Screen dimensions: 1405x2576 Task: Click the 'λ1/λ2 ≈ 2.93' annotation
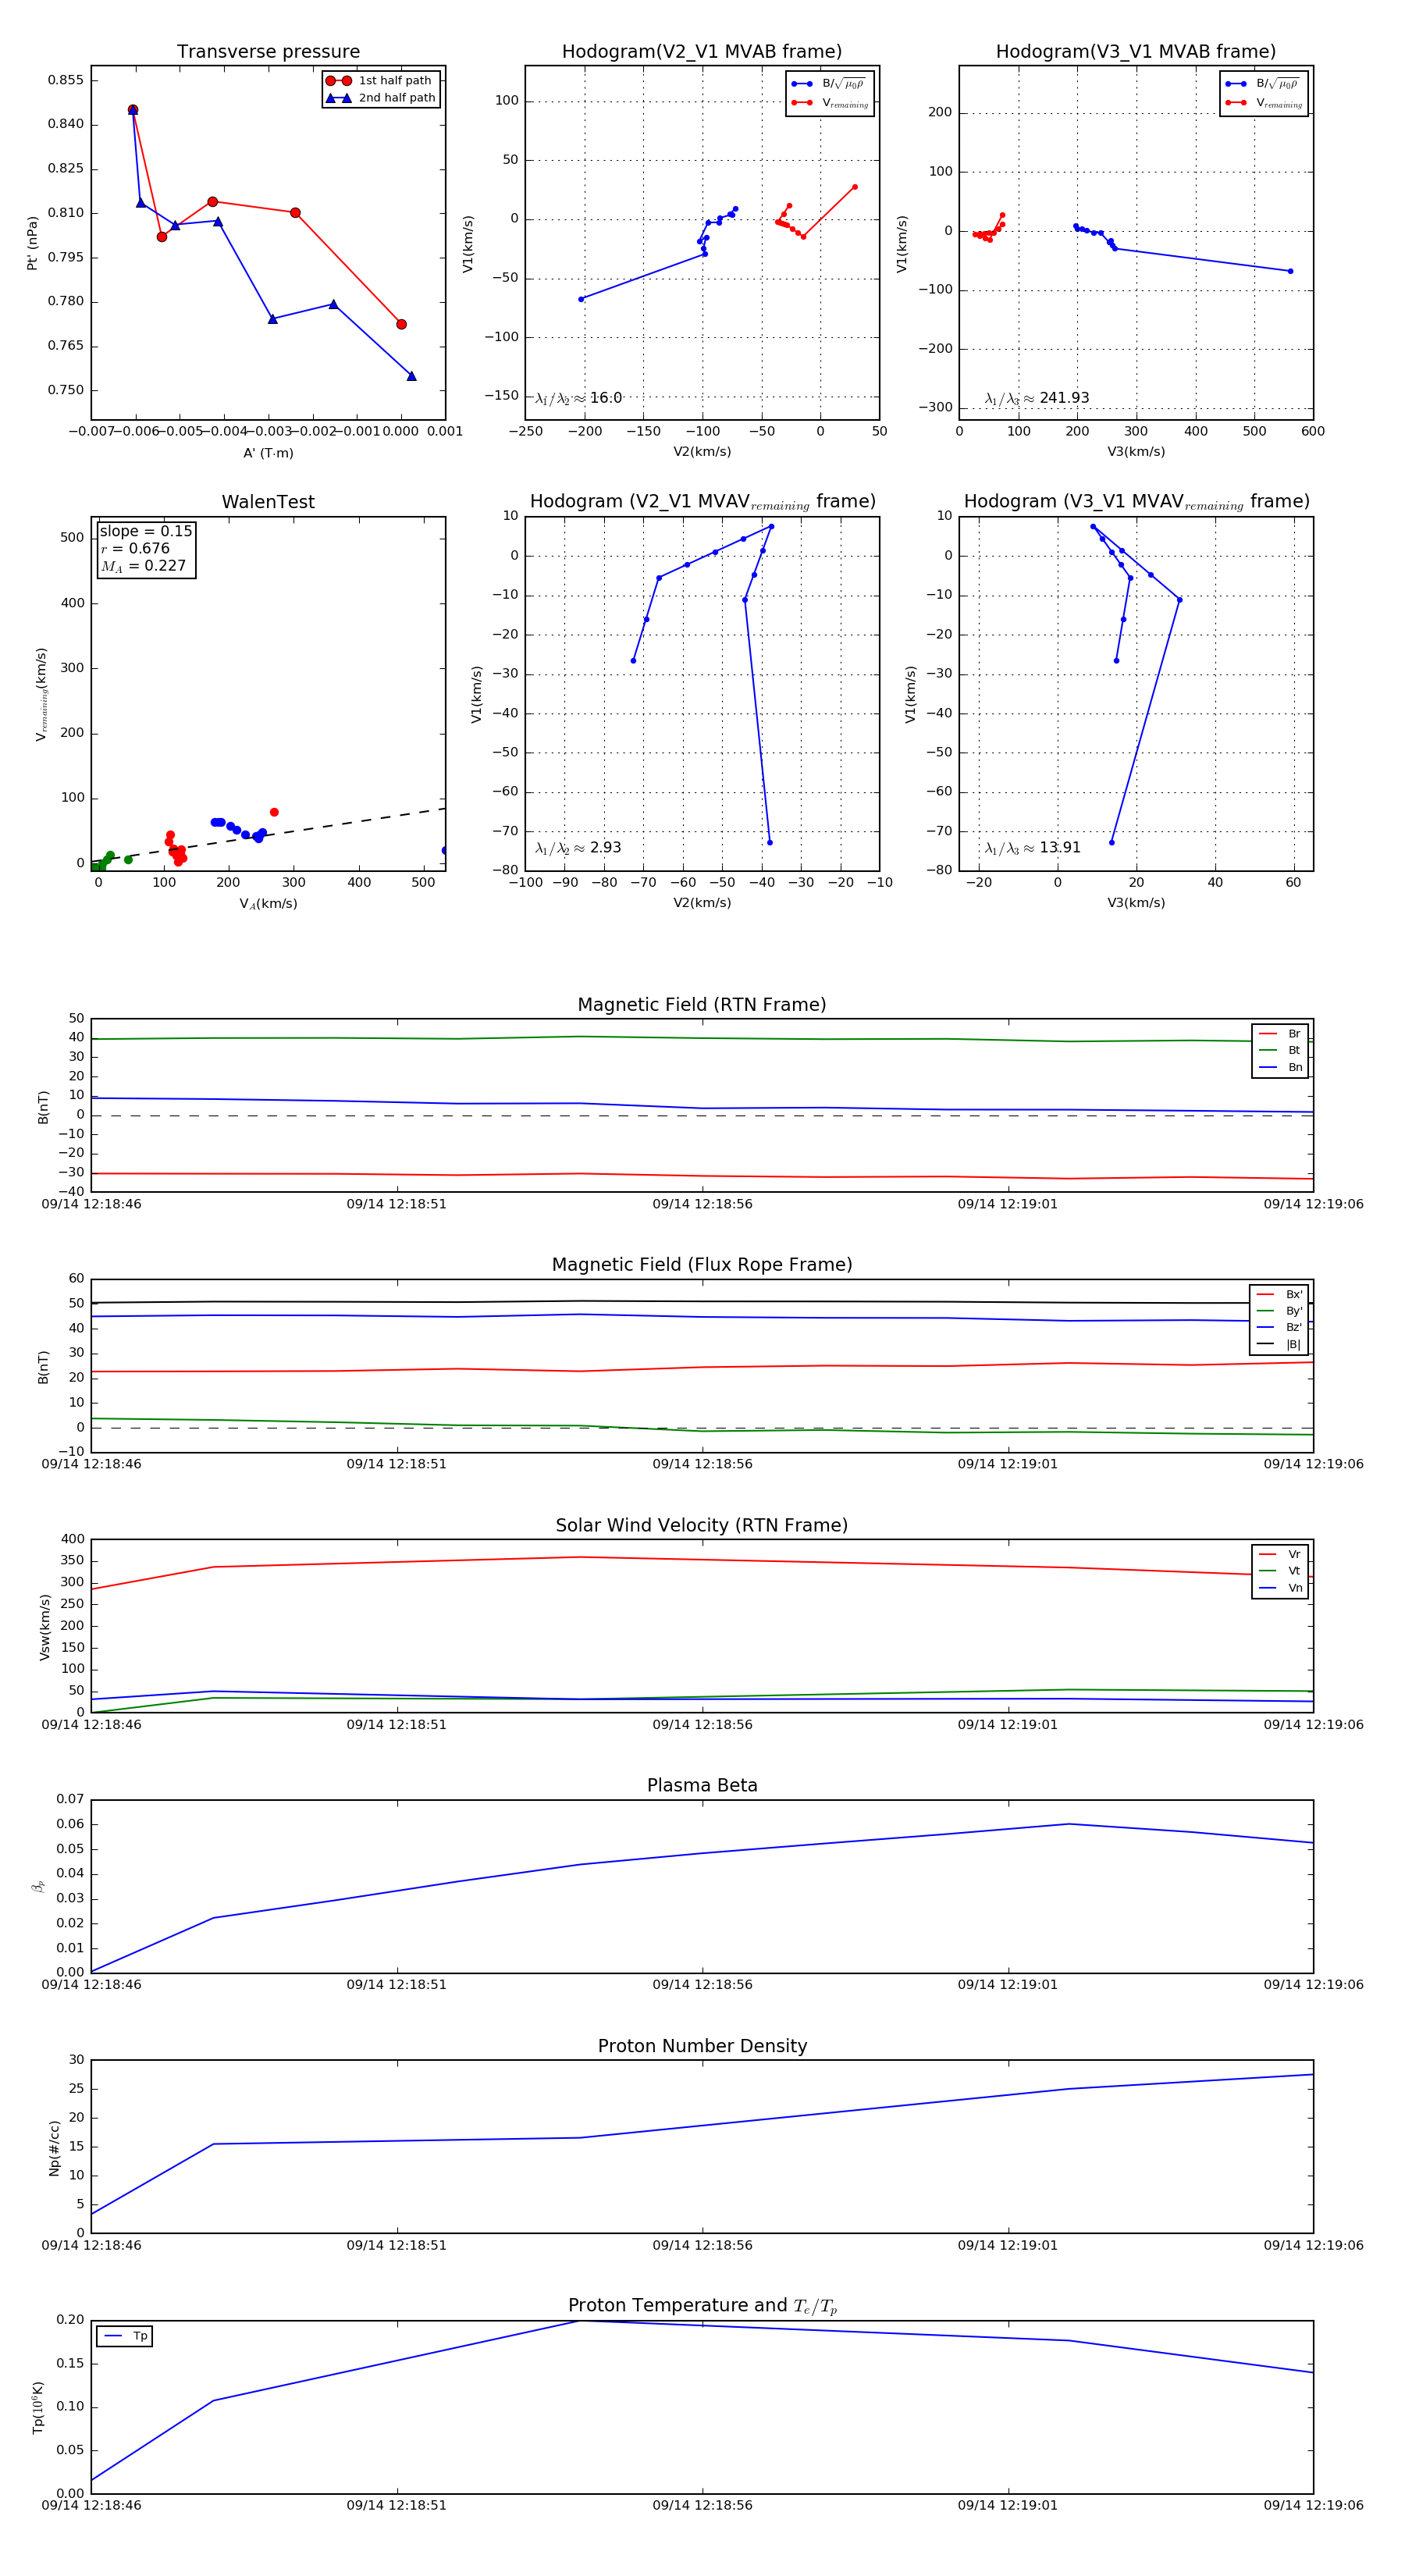(x=578, y=848)
